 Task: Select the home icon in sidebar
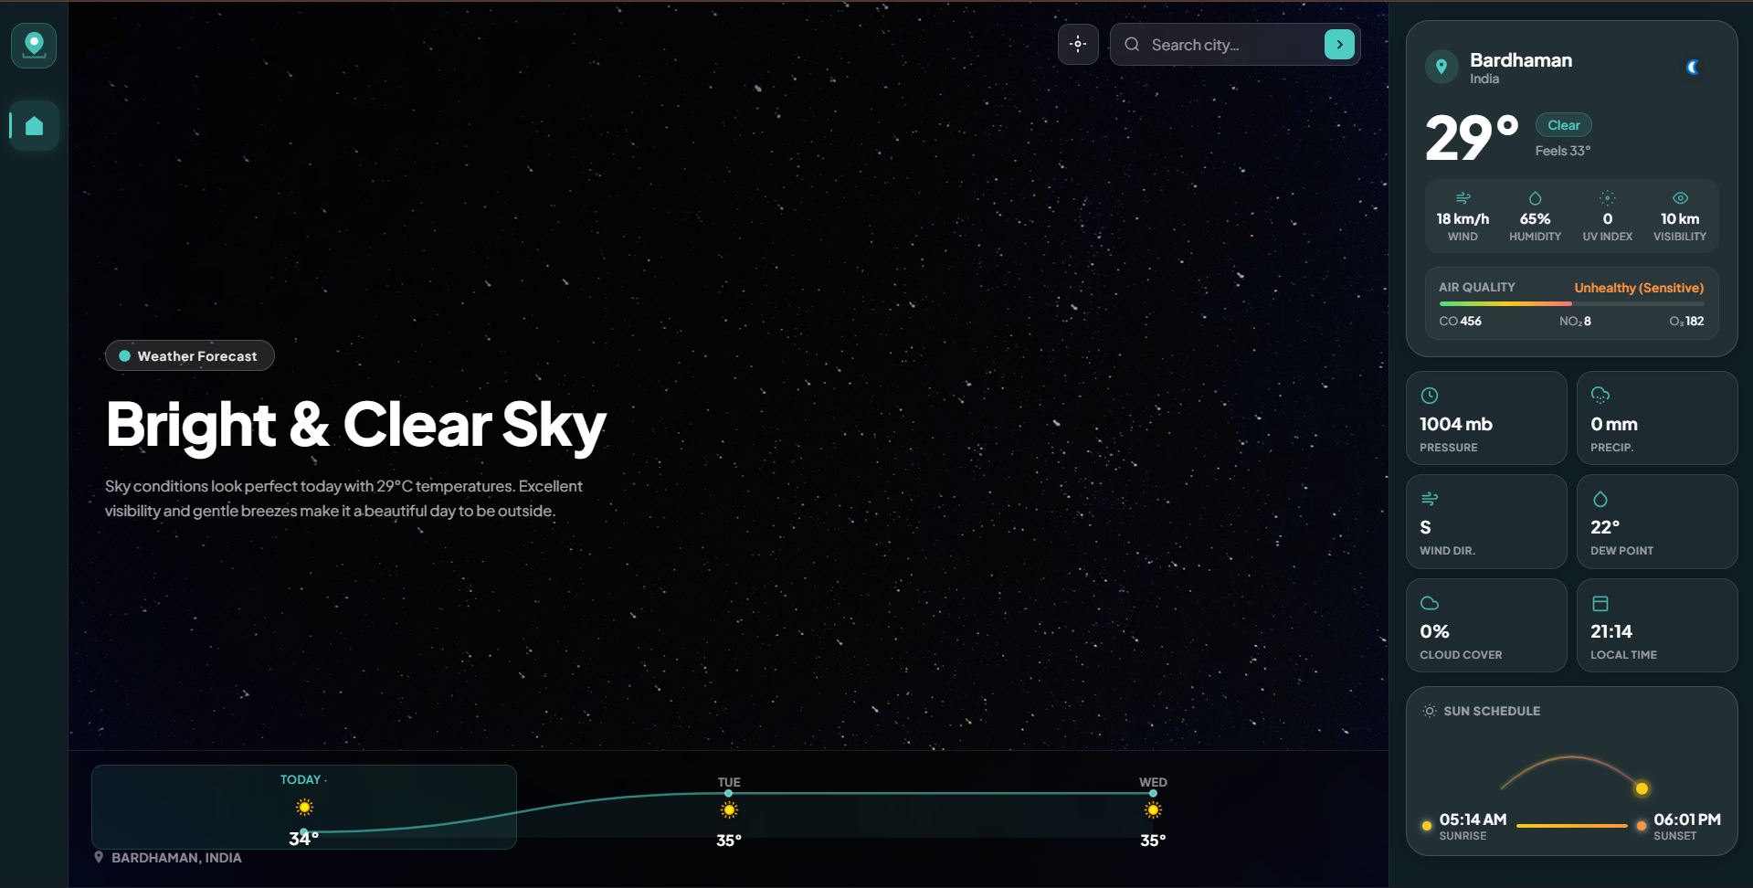(x=33, y=125)
